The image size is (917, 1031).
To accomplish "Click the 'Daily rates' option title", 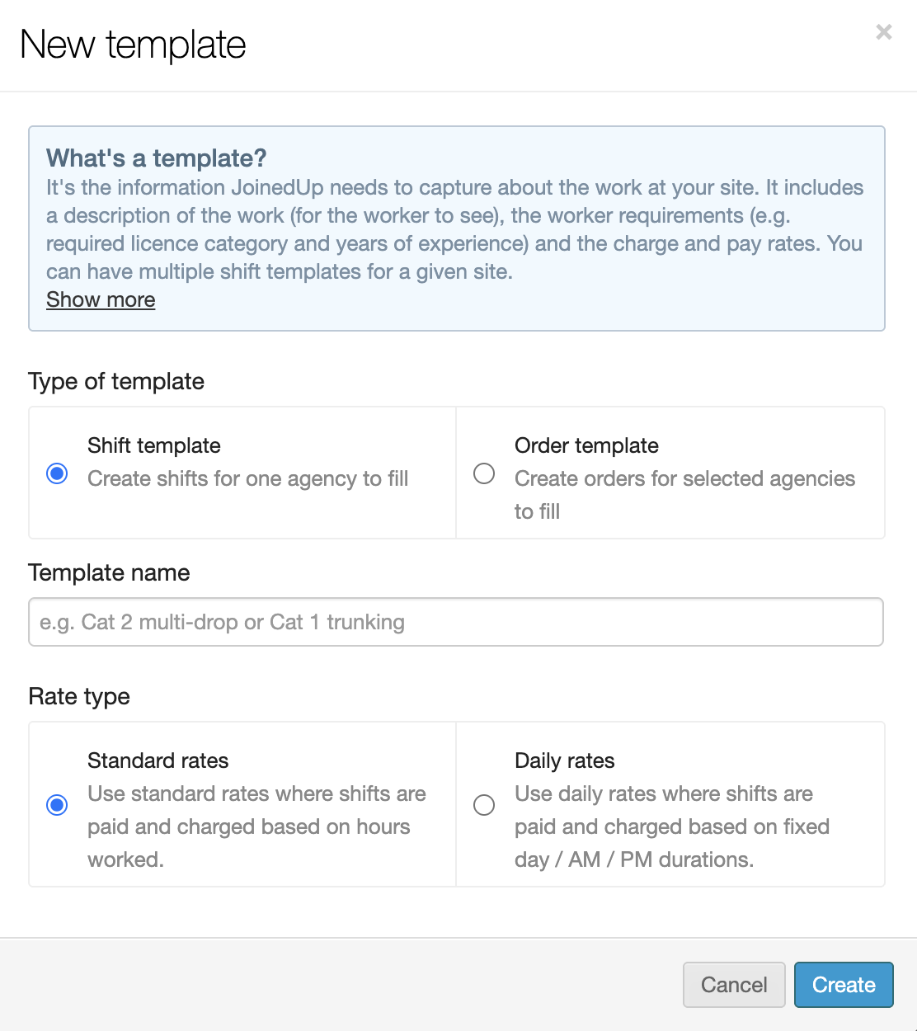I will [x=564, y=760].
